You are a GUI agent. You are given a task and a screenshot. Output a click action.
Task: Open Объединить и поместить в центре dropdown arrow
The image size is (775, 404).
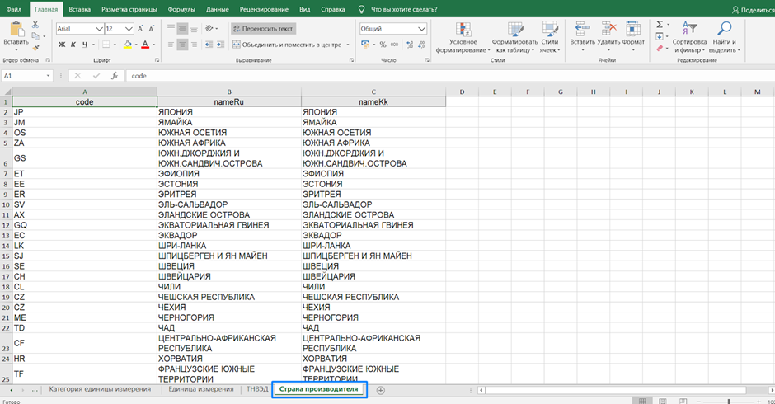click(x=348, y=45)
